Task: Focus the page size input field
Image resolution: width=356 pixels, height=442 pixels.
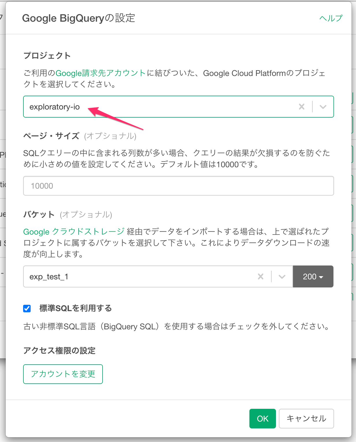Action: point(179,186)
